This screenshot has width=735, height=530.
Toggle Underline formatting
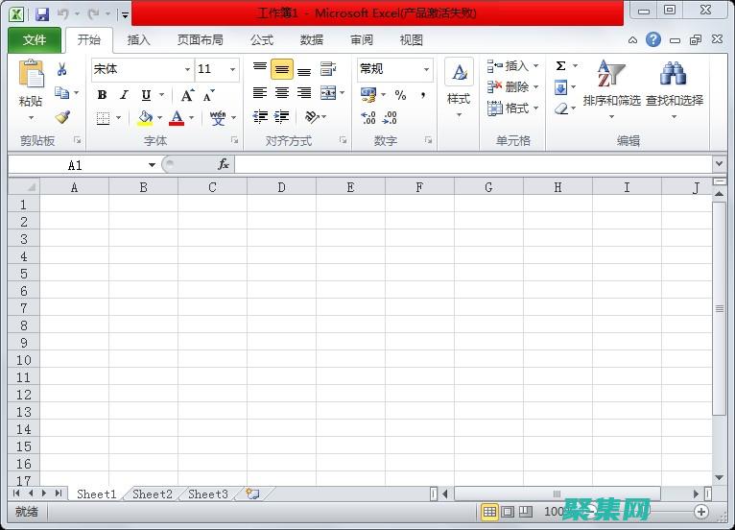click(146, 95)
